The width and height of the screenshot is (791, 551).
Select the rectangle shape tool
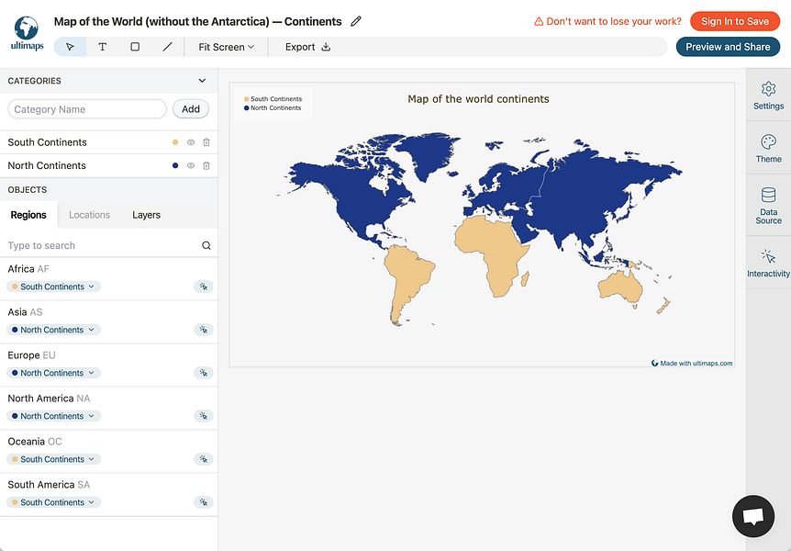(135, 47)
